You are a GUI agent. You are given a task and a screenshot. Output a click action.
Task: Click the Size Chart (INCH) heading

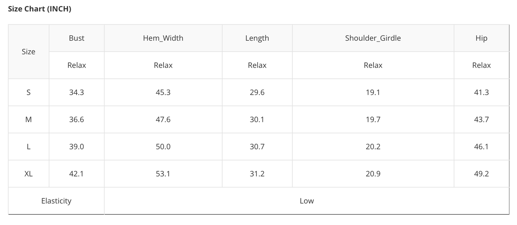[x=40, y=9]
